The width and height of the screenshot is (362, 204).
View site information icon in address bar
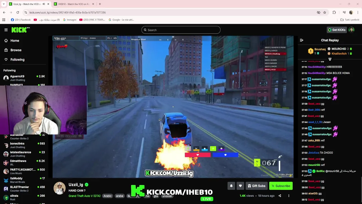(26, 12)
